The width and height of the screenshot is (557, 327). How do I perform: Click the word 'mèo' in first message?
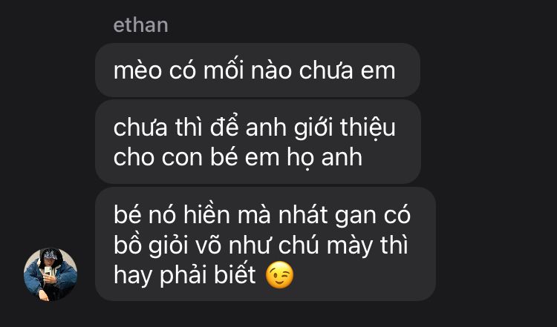pos(137,70)
